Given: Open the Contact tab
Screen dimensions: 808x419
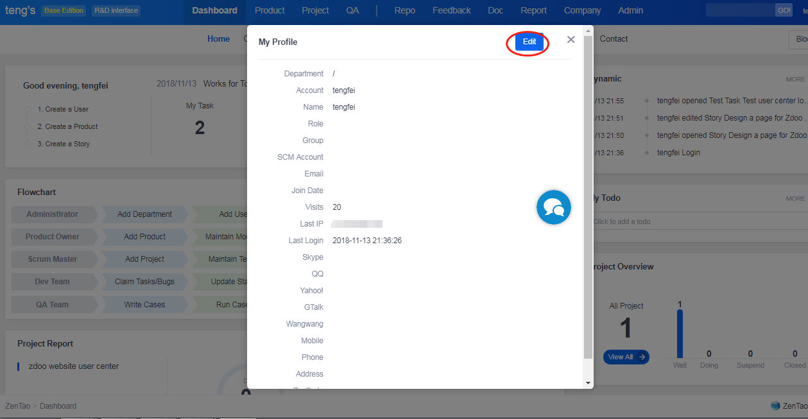Looking at the screenshot, I should tap(614, 39).
